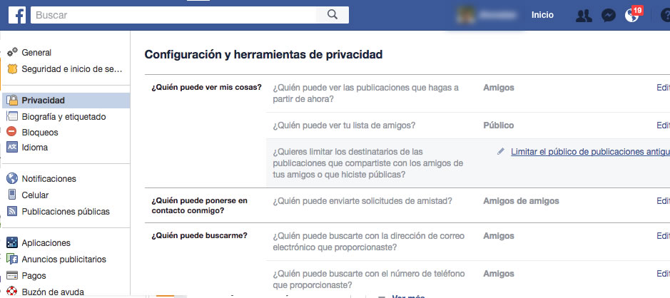Type in the Buscar search field

[x=171, y=15]
